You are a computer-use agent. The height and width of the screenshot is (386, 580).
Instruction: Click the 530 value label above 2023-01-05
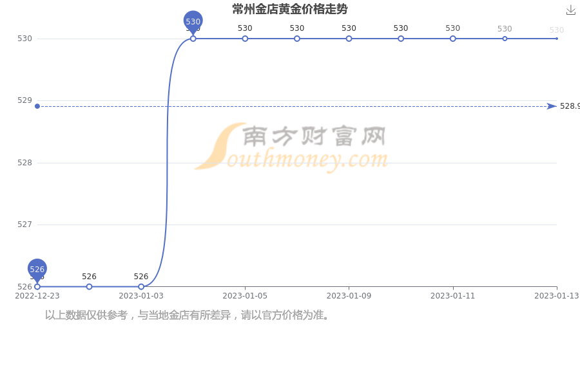245,28
